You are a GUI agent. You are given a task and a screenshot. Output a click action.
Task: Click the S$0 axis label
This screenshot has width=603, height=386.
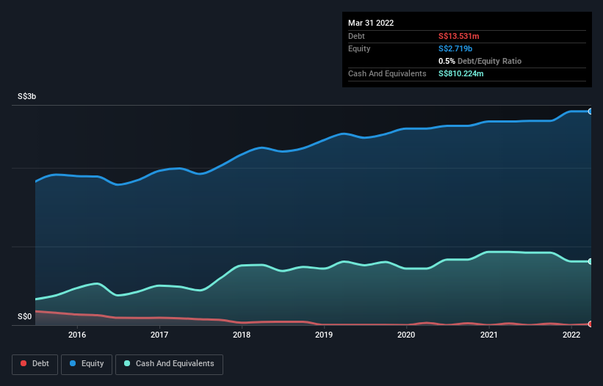tap(25, 316)
